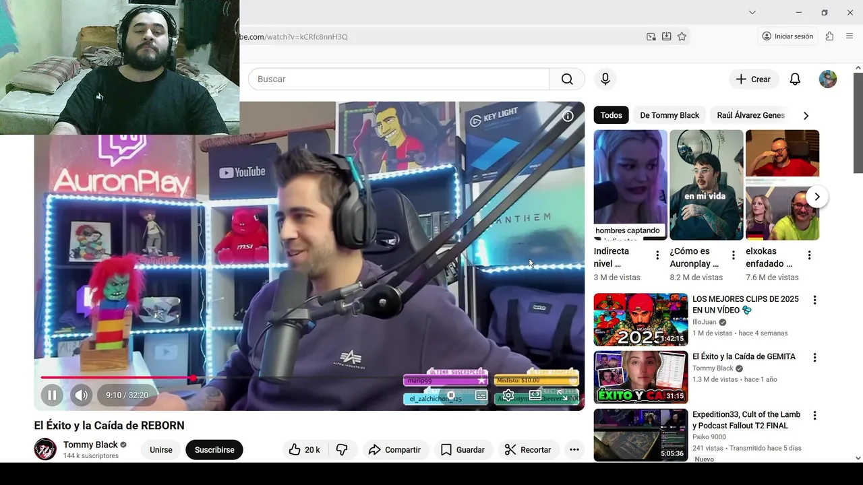Toggle subtitles in the video player
The width and height of the screenshot is (863, 485).
coord(481,395)
